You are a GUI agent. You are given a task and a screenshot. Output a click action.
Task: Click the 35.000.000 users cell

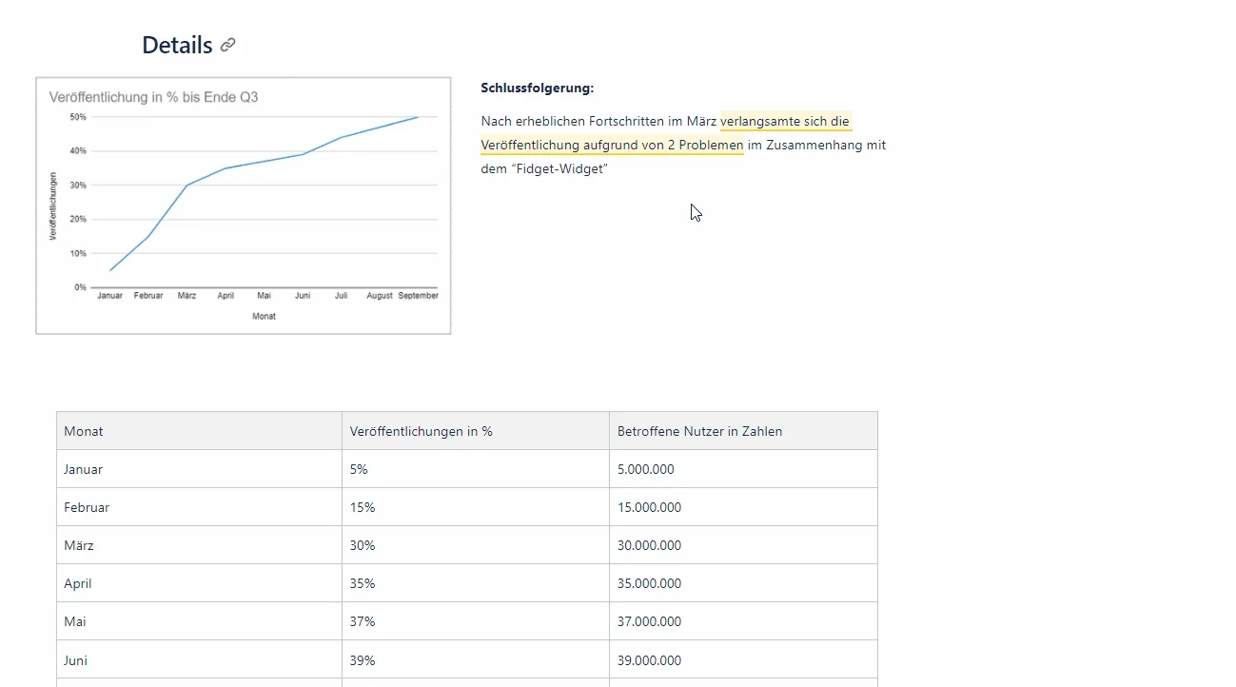[743, 583]
